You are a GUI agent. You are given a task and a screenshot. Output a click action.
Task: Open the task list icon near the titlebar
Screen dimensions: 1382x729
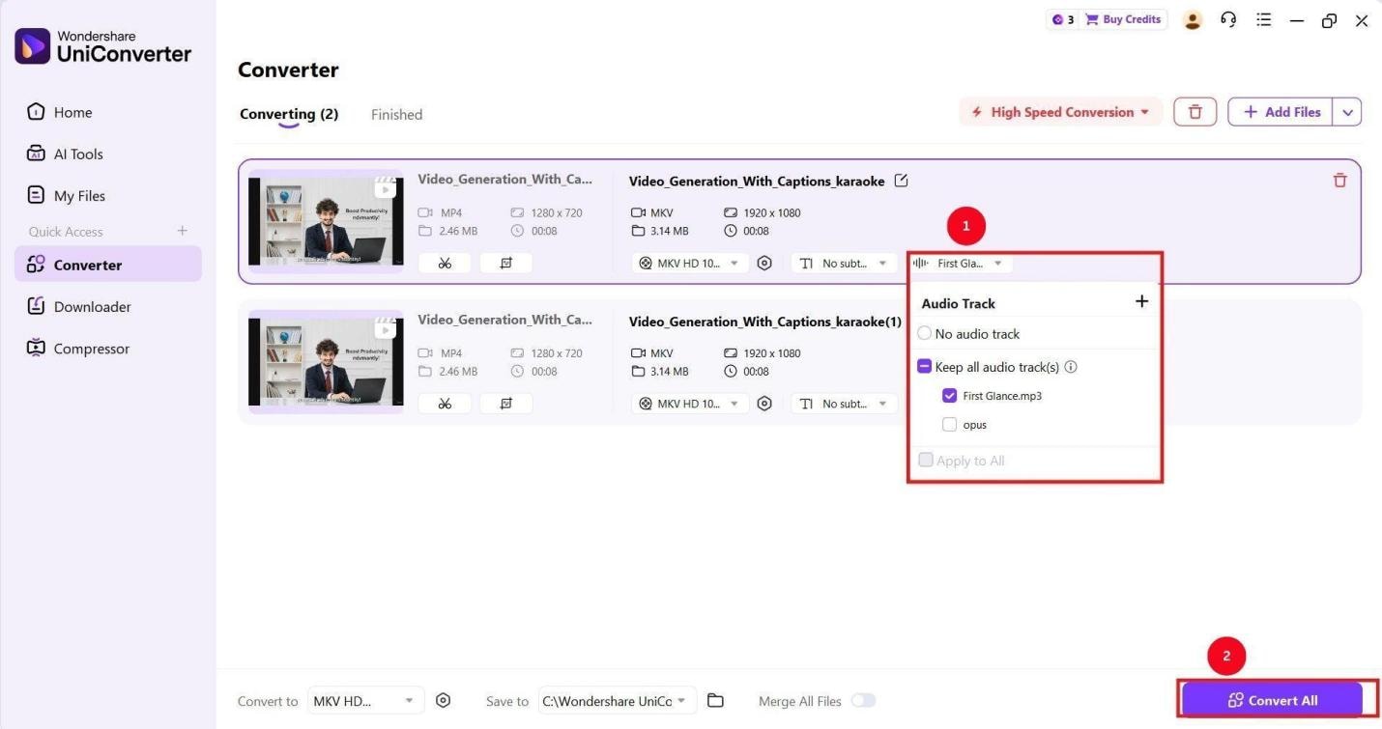click(1263, 19)
